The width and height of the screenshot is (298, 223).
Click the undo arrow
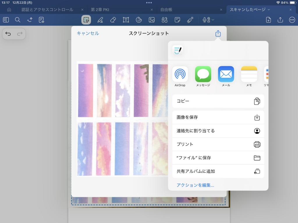pyautogui.click(x=8, y=34)
